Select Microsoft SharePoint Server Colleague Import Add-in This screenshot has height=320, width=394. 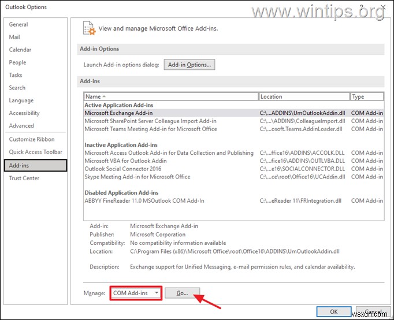tap(234, 121)
